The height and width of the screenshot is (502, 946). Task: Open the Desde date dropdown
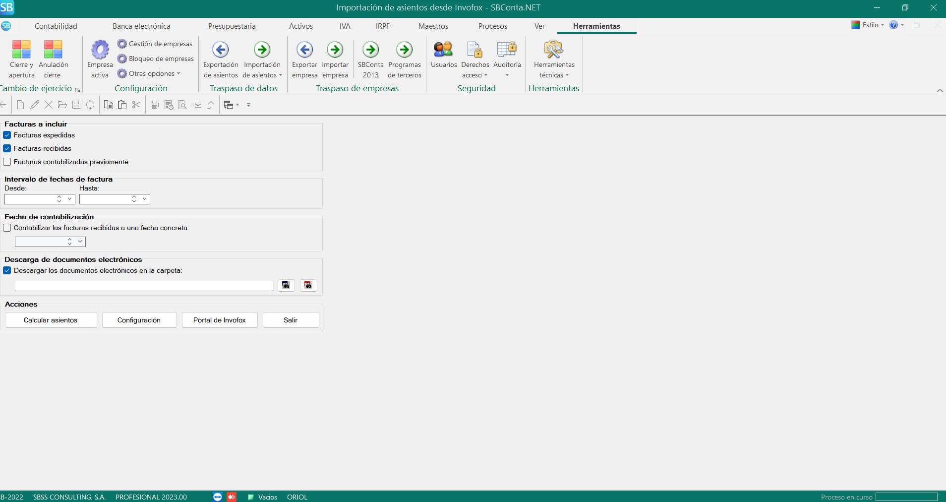click(70, 199)
